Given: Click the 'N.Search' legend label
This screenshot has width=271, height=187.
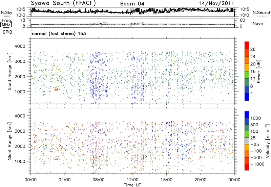Looking at the screenshot, I should 262,12.
